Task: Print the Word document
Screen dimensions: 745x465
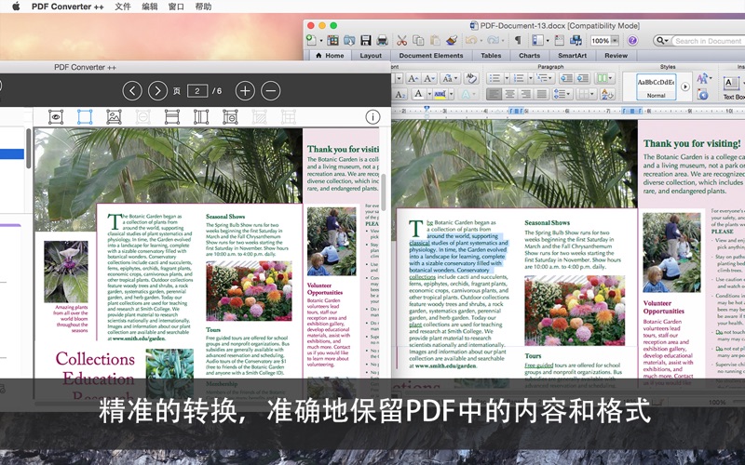Action: 382,40
